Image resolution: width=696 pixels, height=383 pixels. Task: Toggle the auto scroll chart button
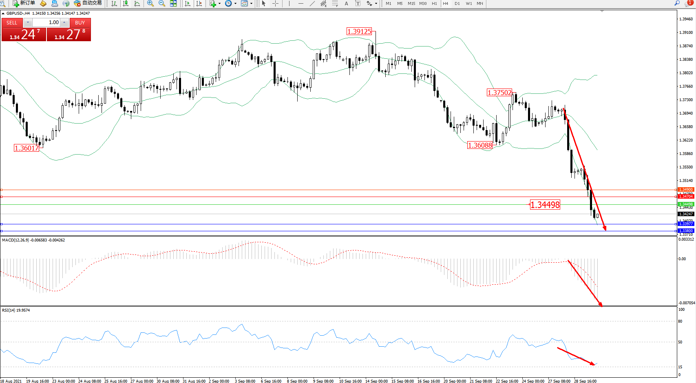click(x=188, y=3)
